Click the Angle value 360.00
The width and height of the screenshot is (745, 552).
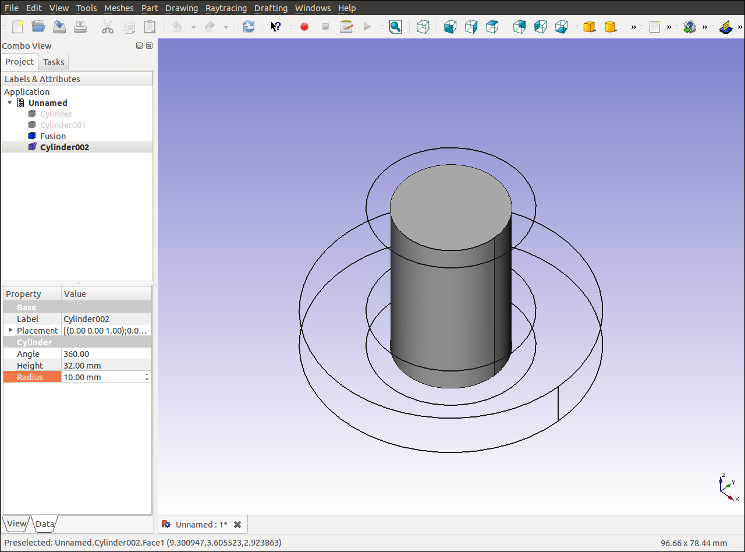click(x=106, y=354)
